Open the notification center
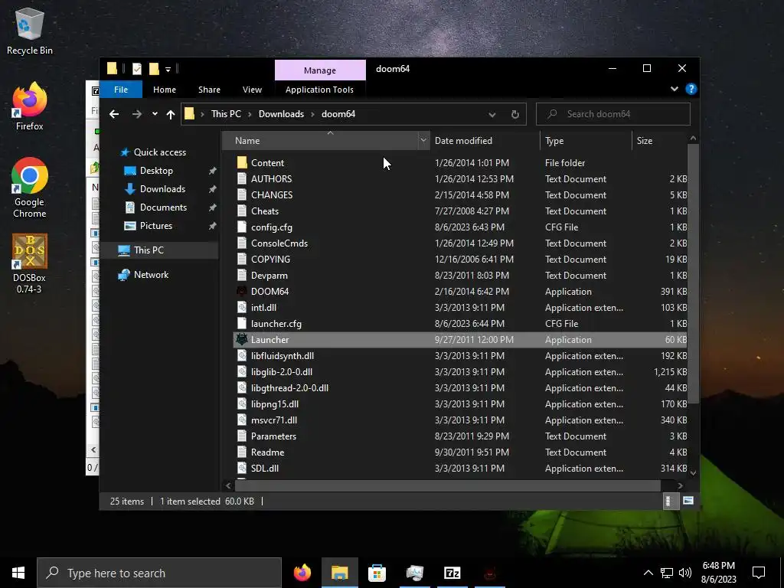This screenshot has height=588, width=784. (759, 573)
